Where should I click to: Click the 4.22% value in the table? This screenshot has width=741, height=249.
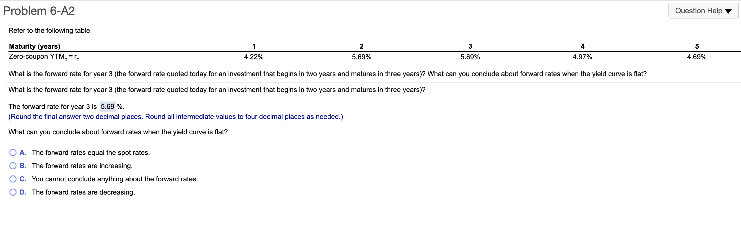pyautogui.click(x=253, y=57)
